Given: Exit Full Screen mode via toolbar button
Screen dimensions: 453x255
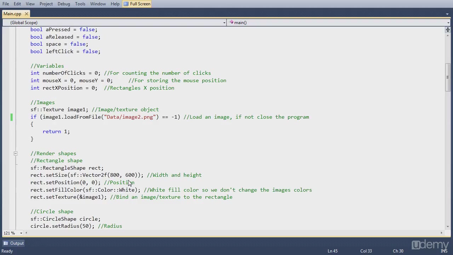Looking at the screenshot, I should click(137, 4).
